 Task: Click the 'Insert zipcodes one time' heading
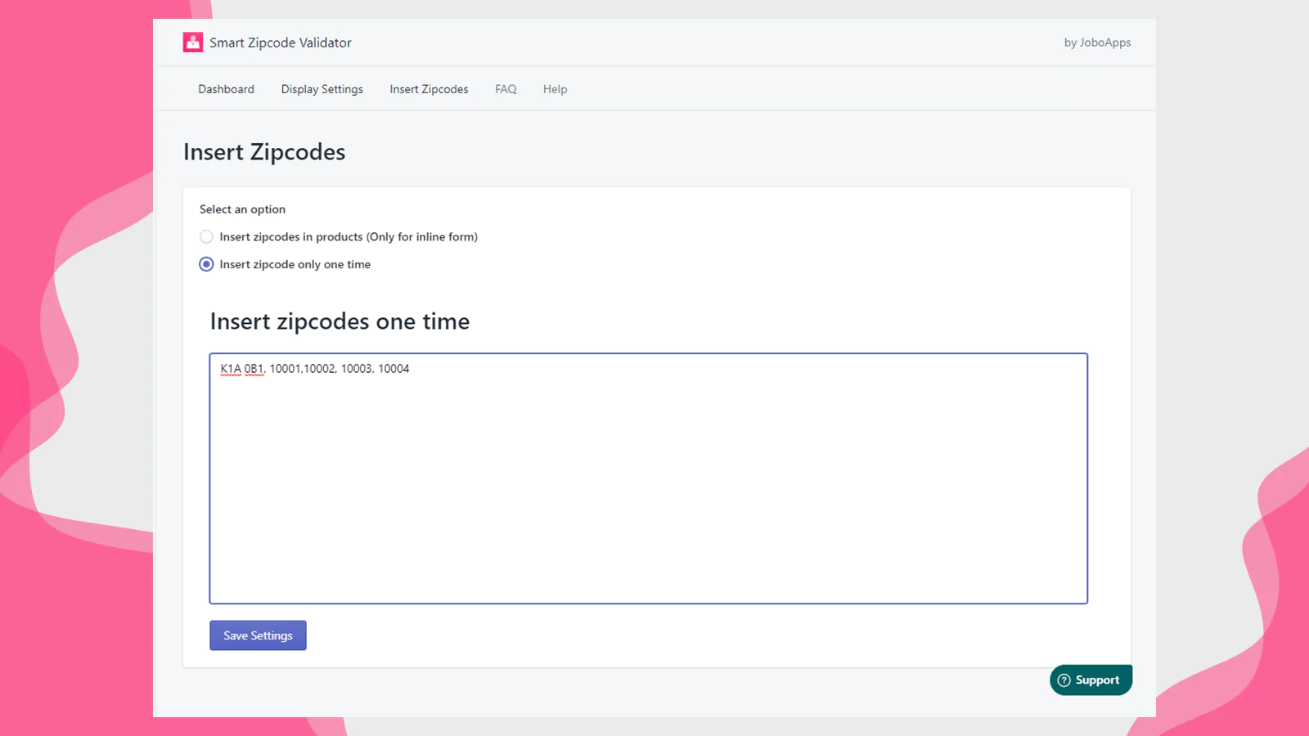340,321
